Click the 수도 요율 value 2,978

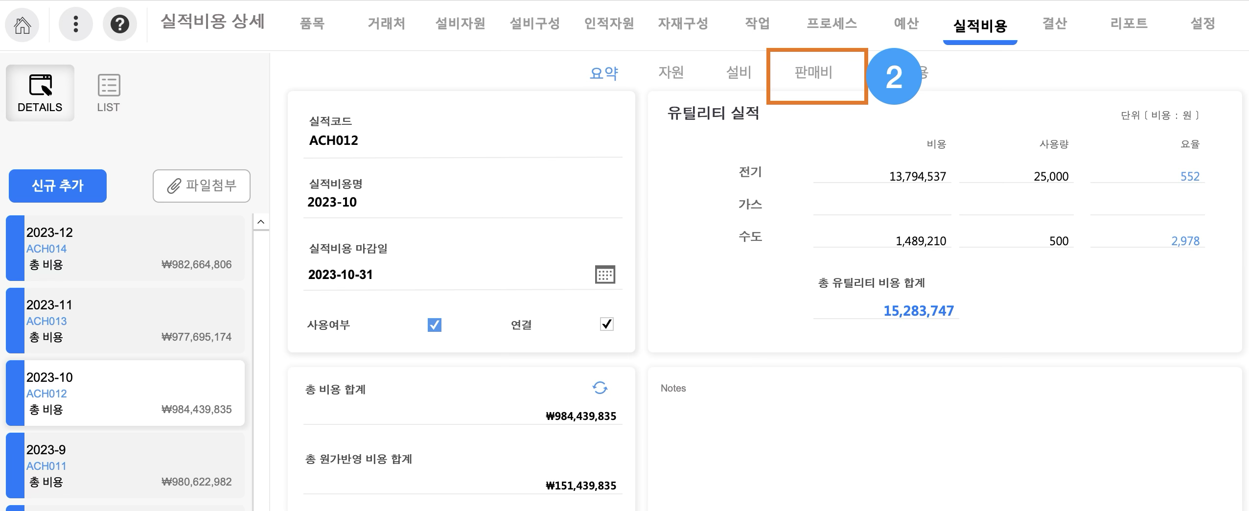pos(1185,241)
